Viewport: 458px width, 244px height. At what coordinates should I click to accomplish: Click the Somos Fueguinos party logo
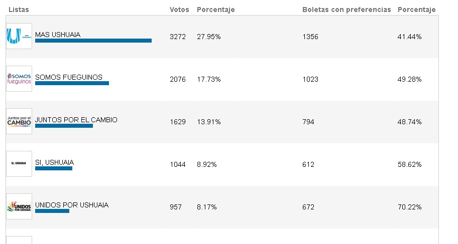(x=19, y=79)
